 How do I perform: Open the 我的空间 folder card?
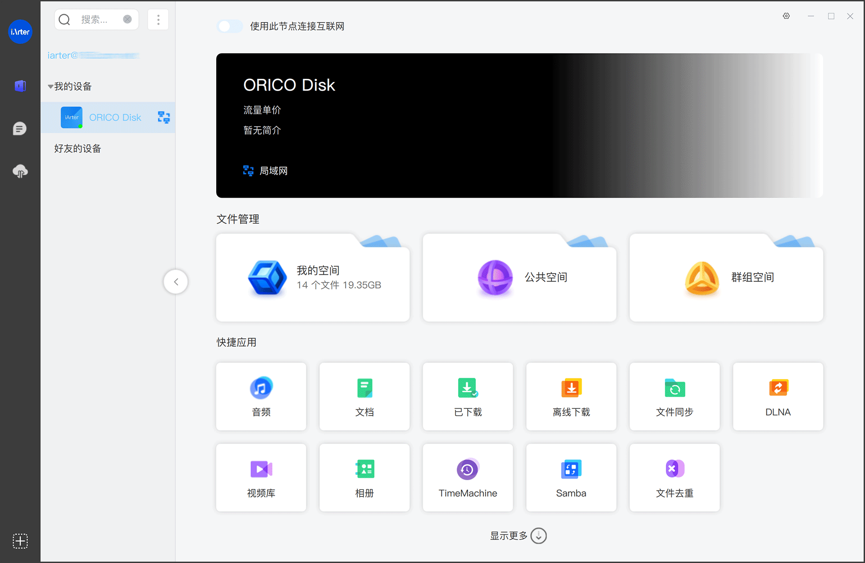coord(313,278)
